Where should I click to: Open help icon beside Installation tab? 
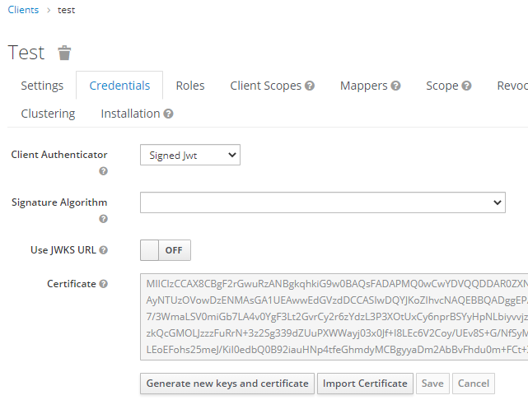click(x=168, y=114)
